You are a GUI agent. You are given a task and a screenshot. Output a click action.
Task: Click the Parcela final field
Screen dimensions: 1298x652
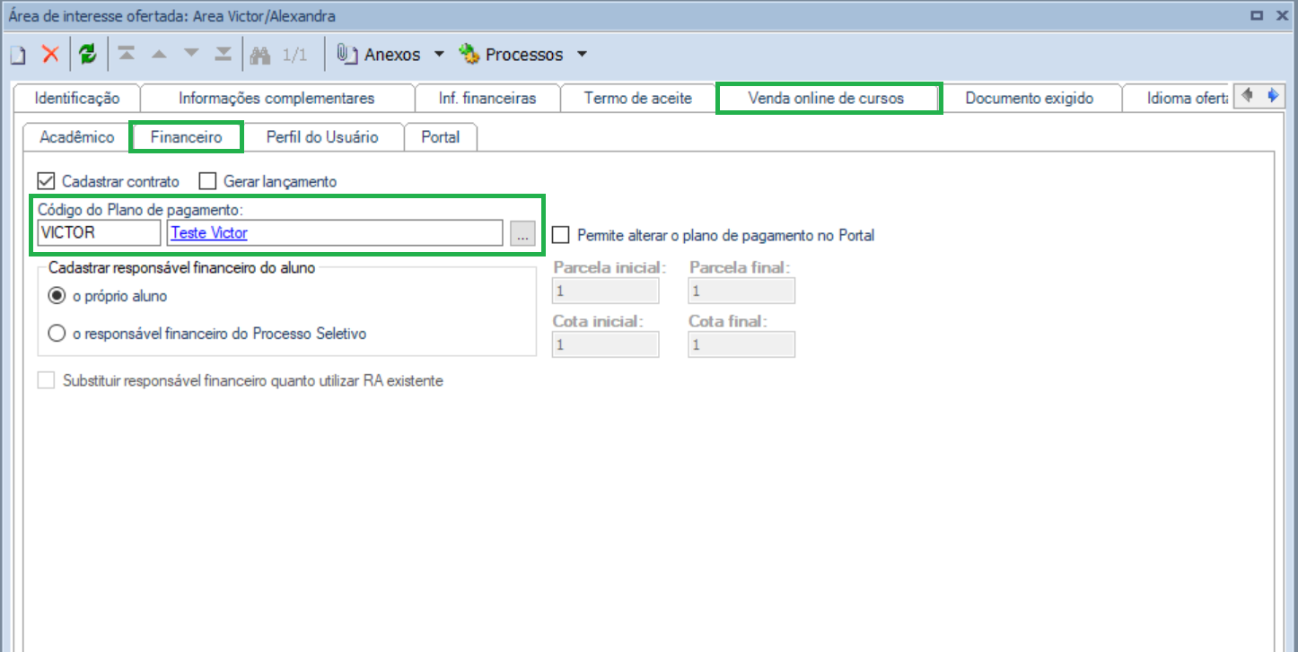(741, 291)
